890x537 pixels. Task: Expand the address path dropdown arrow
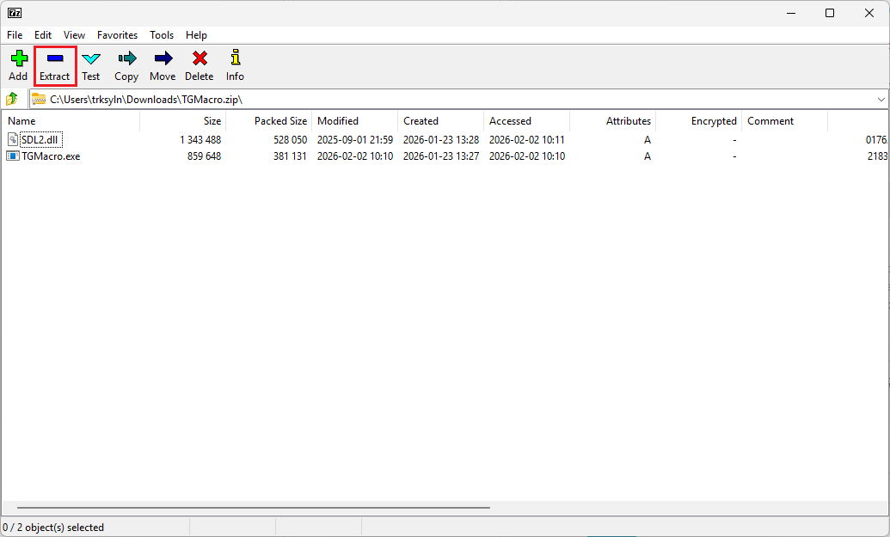point(881,99)
